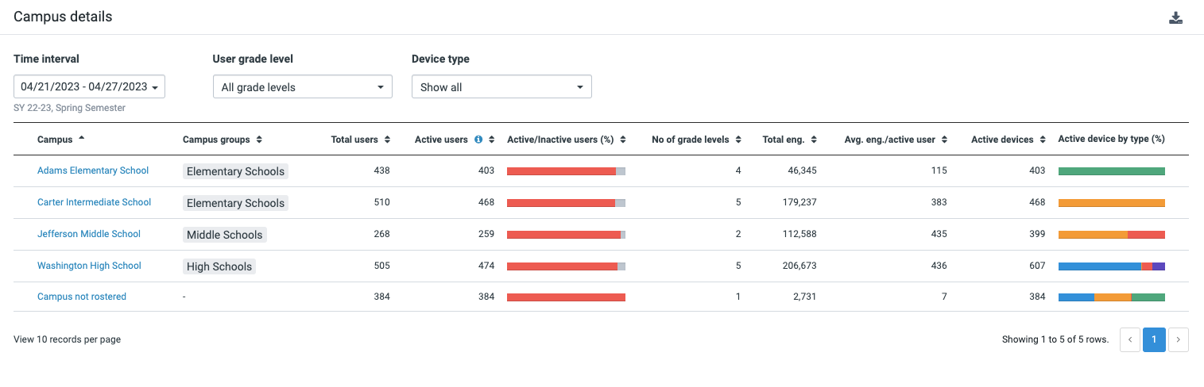Expand the User grade level dropdown

[303, 86]
